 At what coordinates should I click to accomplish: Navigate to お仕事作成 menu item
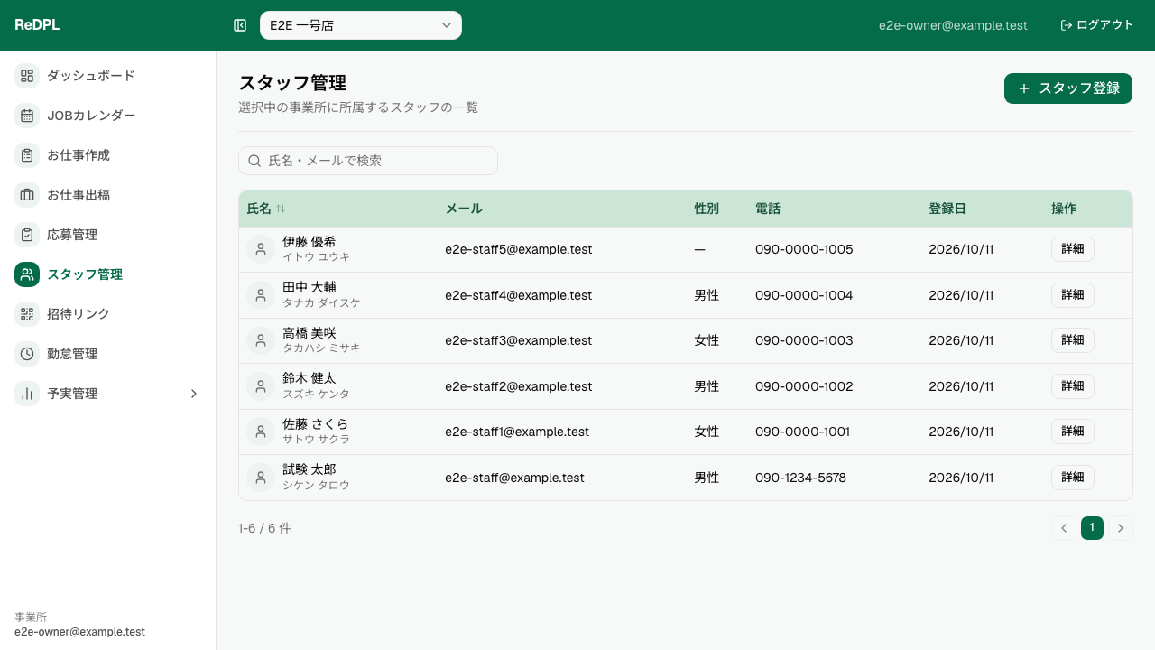tap(108, 155)
